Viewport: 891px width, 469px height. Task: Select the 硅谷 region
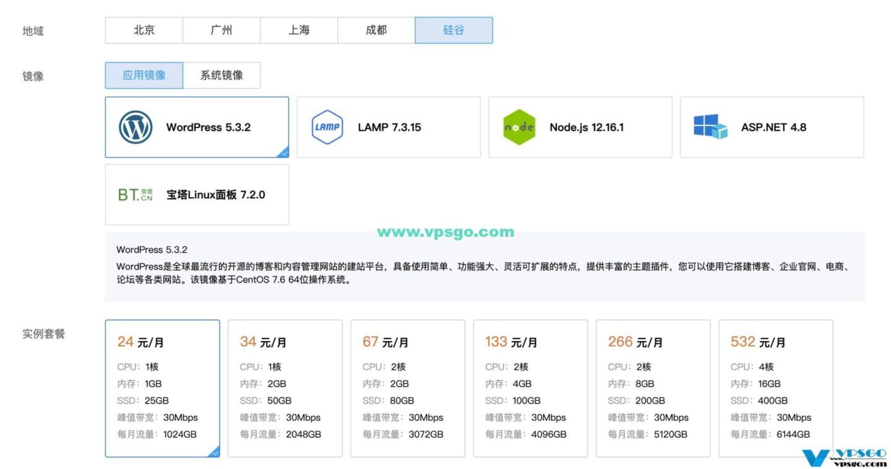coord(454,30)
